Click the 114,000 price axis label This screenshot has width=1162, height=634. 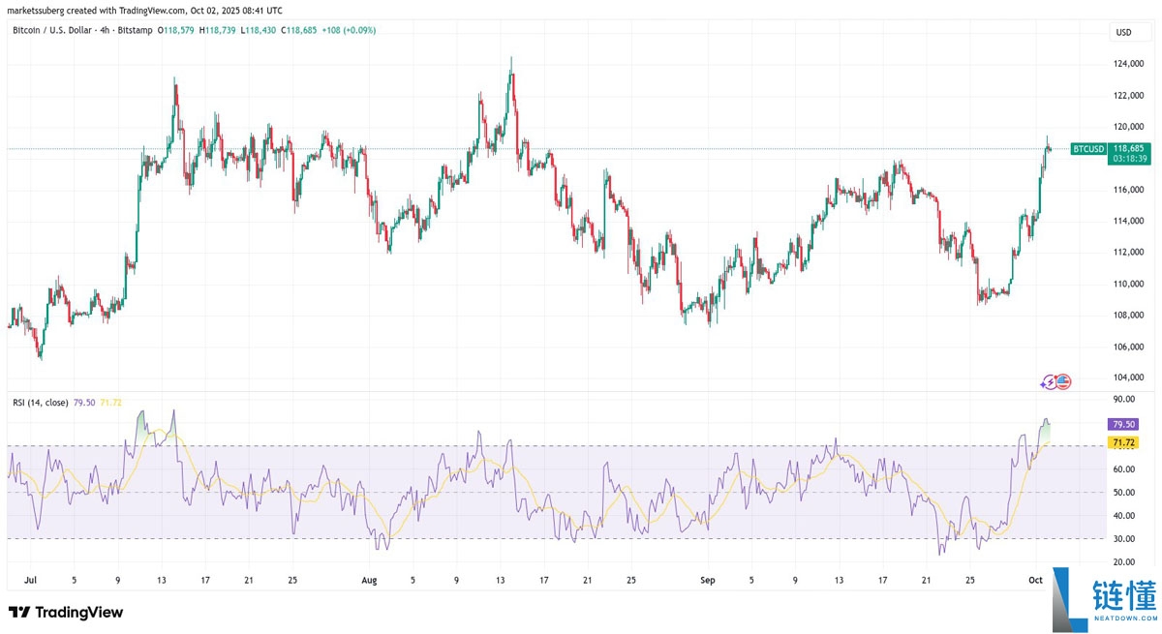click(x=1129, y=221)
